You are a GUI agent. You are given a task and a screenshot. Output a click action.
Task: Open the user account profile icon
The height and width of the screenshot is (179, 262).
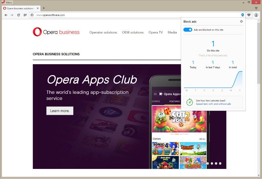(x=256, y=15)
